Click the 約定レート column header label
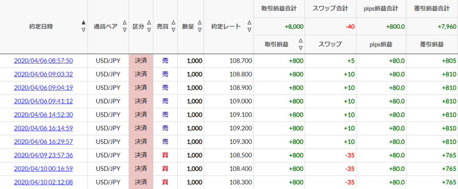Viewport: 458px width, 189px height. pos(226,26)
